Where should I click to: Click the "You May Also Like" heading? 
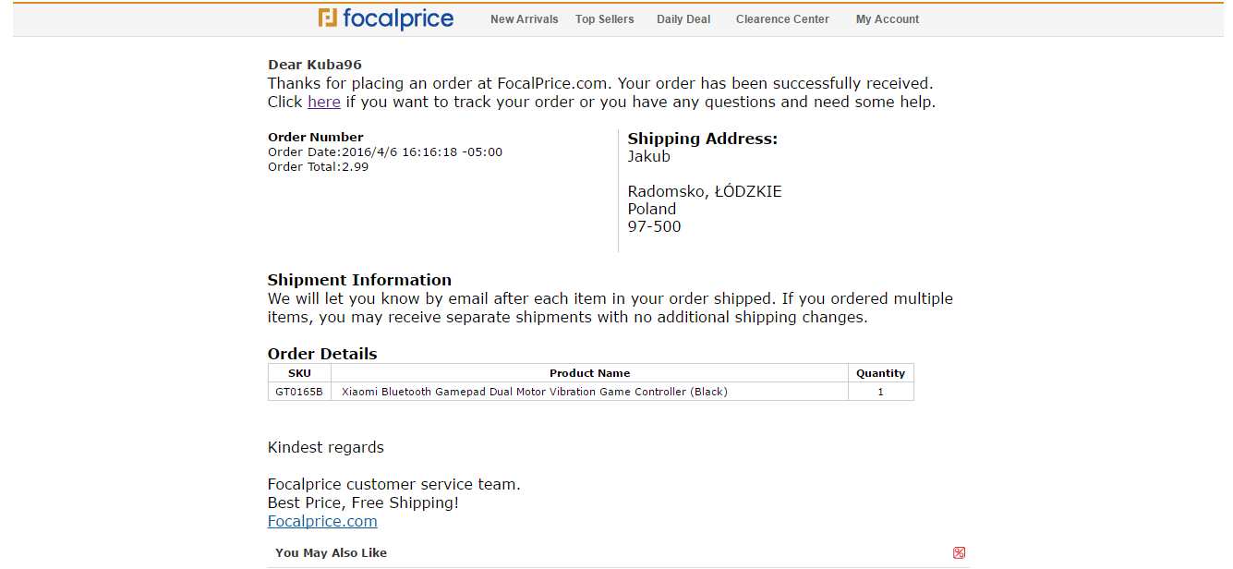coord(331,553)
